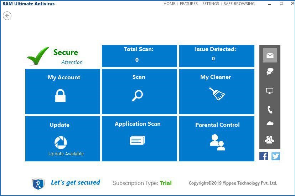
Task: Go to the HOME menu
Action: 169,4
